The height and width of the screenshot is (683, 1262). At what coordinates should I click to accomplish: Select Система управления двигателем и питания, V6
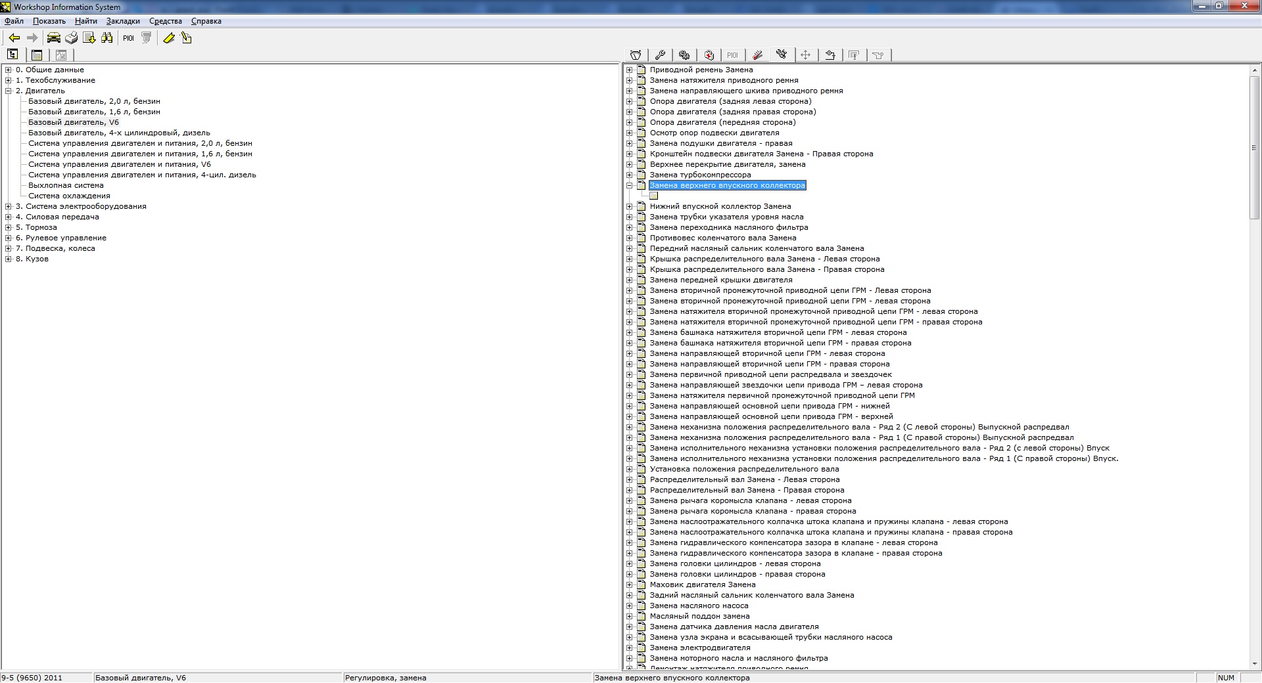[x=120, y=164]
